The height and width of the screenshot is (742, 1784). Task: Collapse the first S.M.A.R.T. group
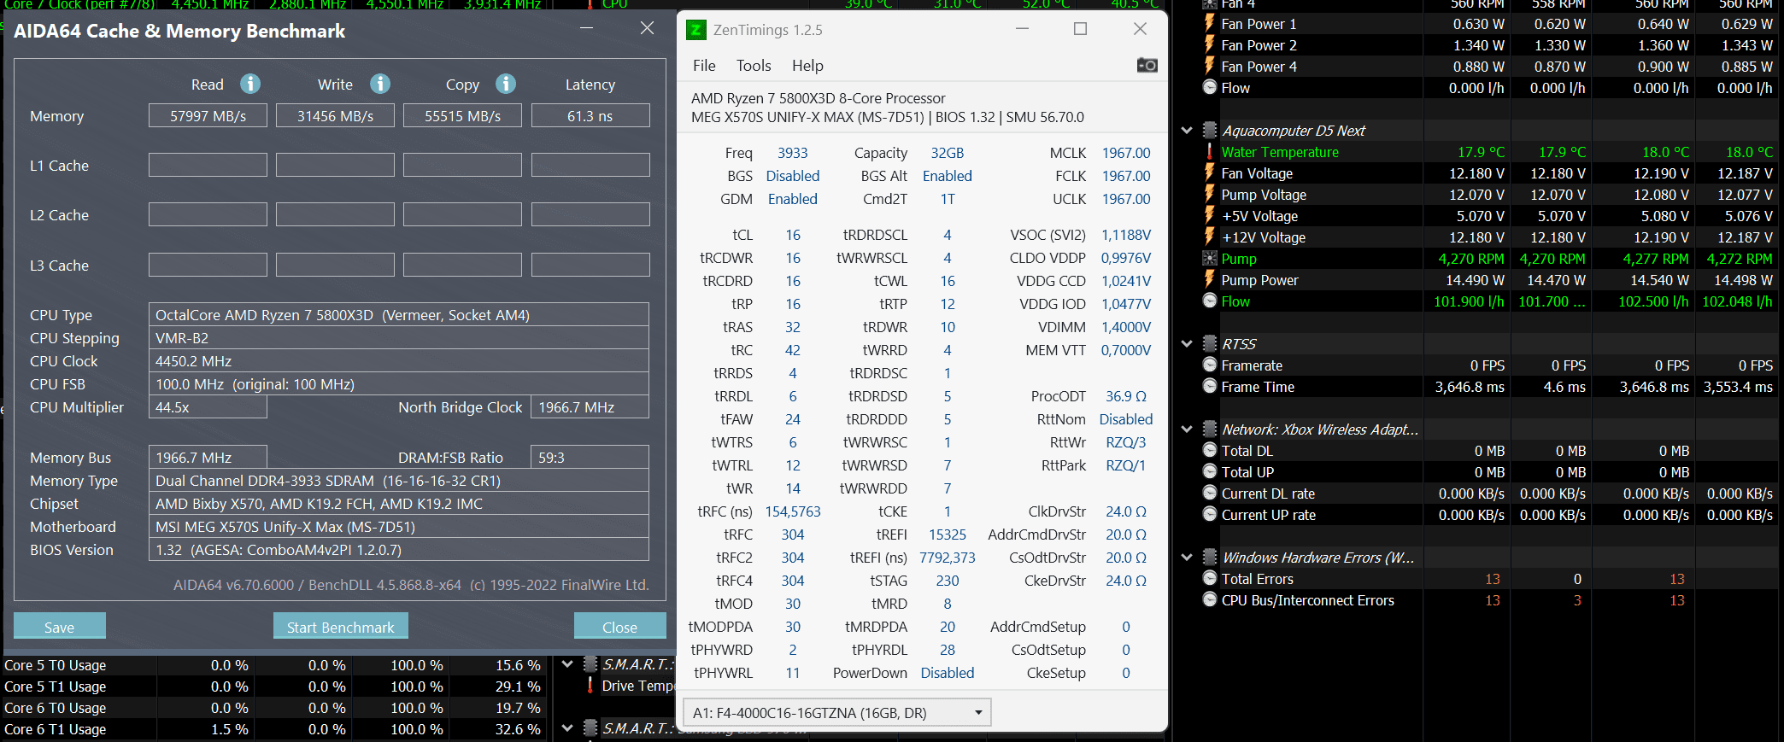(567, 663)
